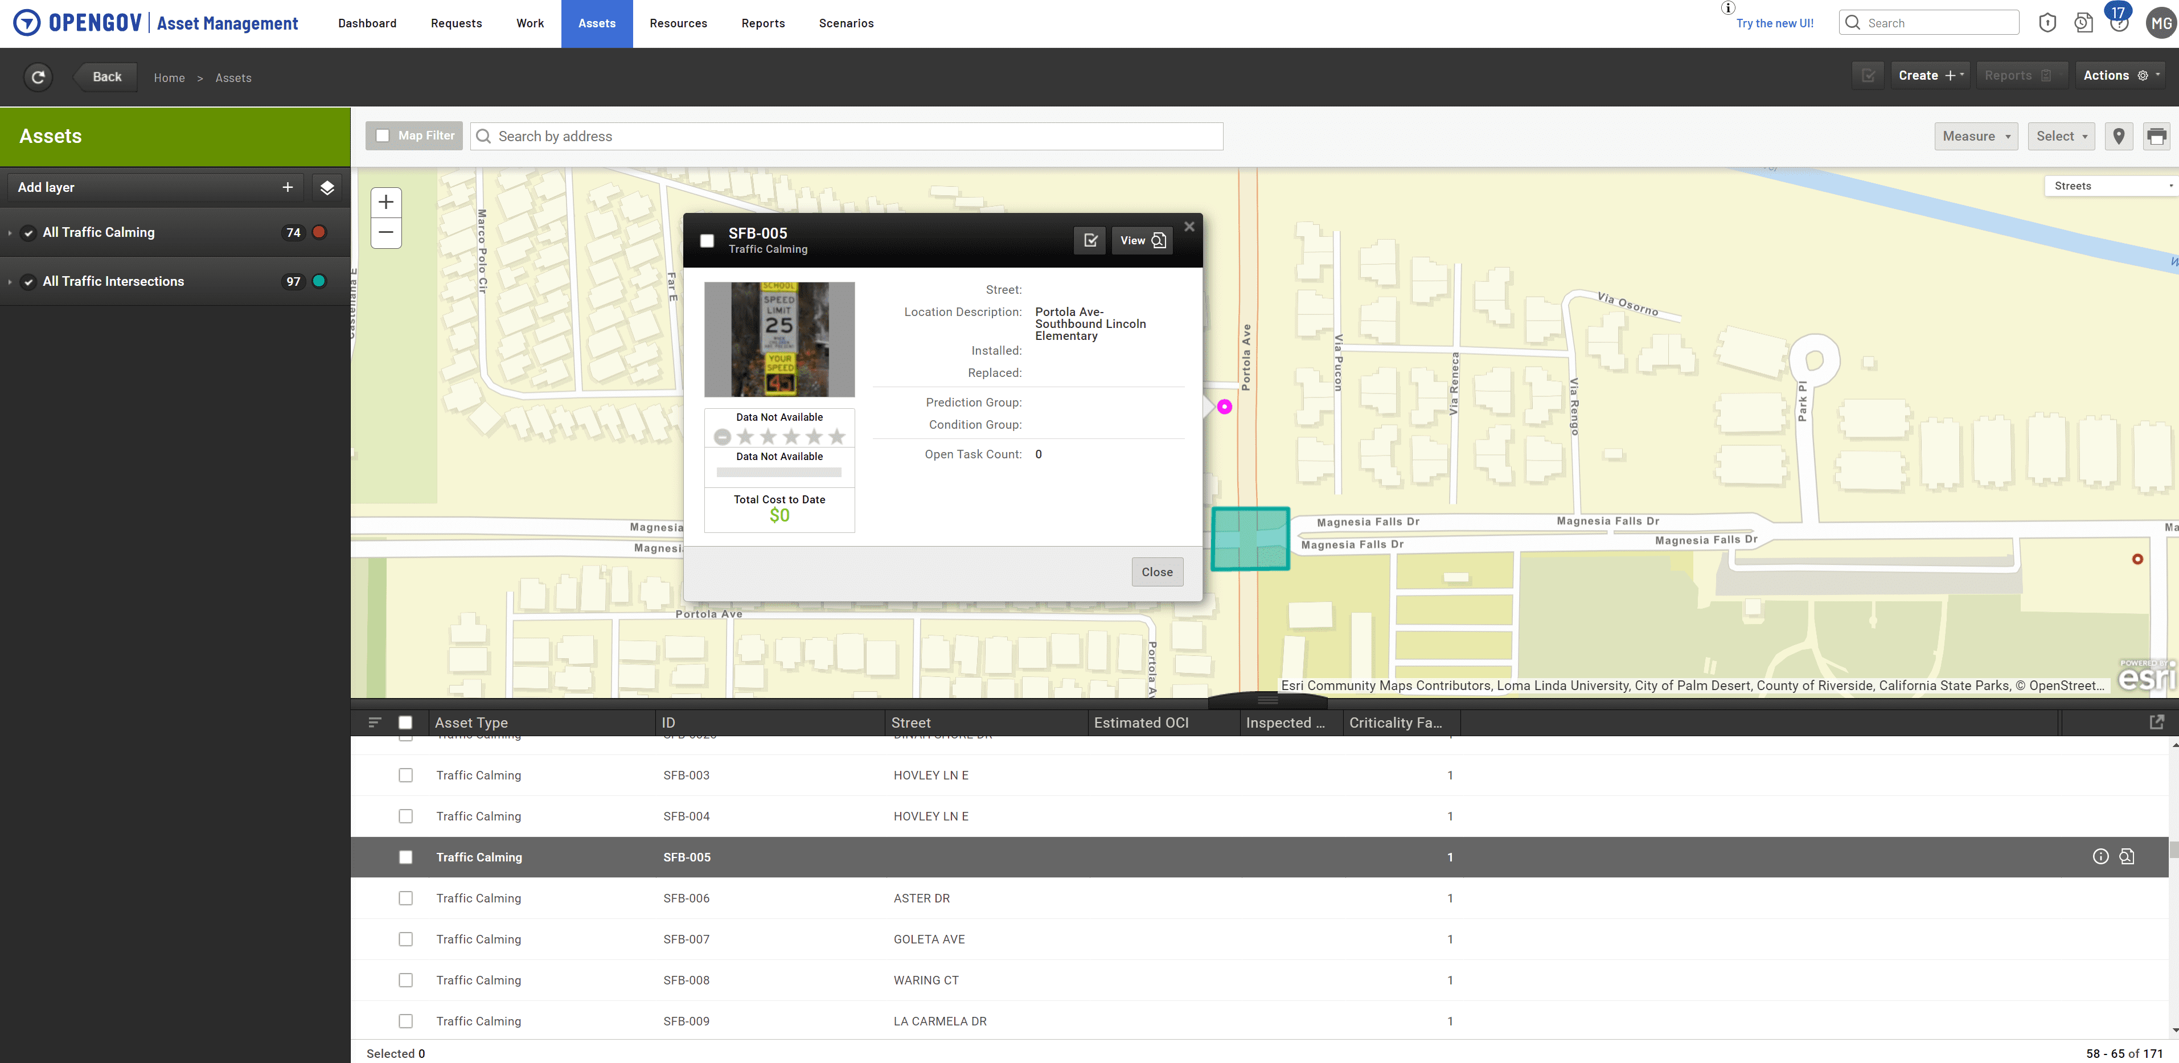Open the Streets basemap dropdown
This screenshot has width=2179, height=1063.
click(2111, 186)
